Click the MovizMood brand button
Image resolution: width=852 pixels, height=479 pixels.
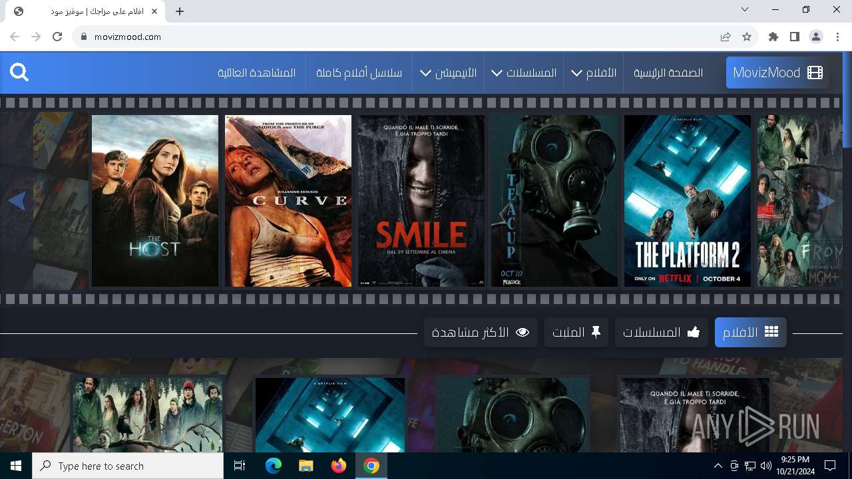coord(777,73)
